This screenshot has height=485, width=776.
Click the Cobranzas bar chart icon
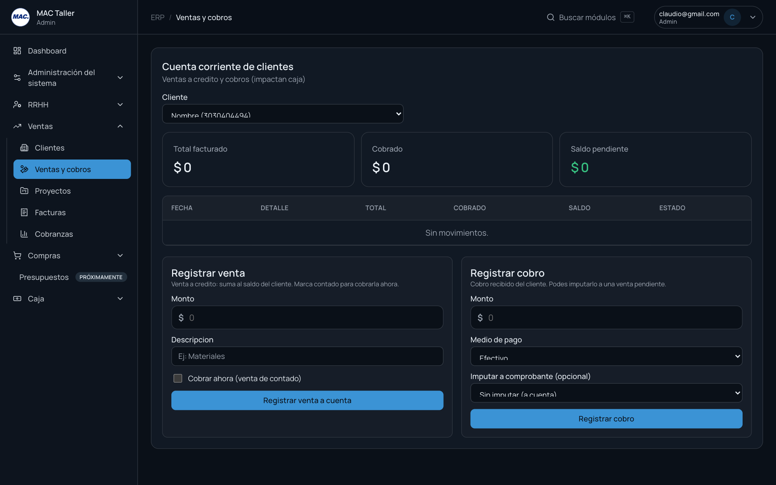pyautogui.click(x=24, y=234)
